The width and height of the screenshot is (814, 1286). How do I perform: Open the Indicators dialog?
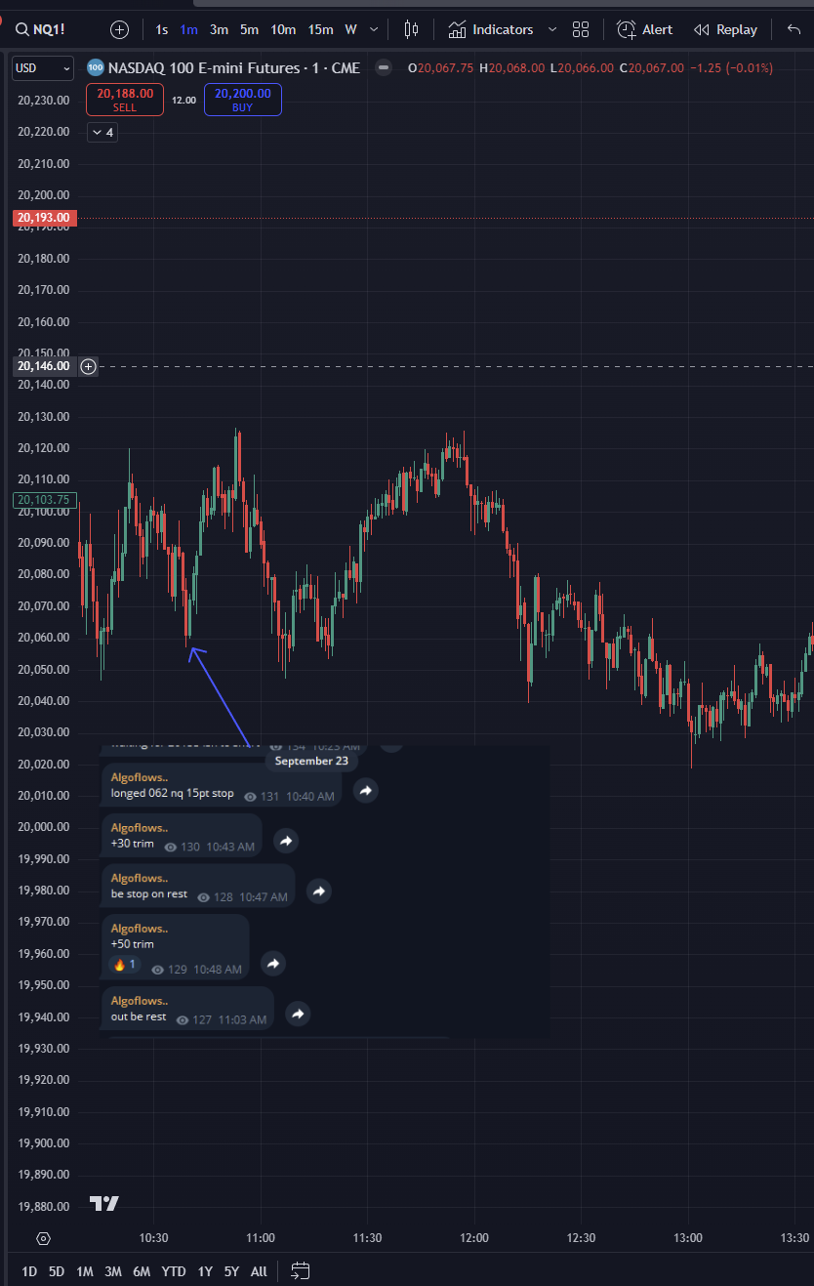point(491,29)
